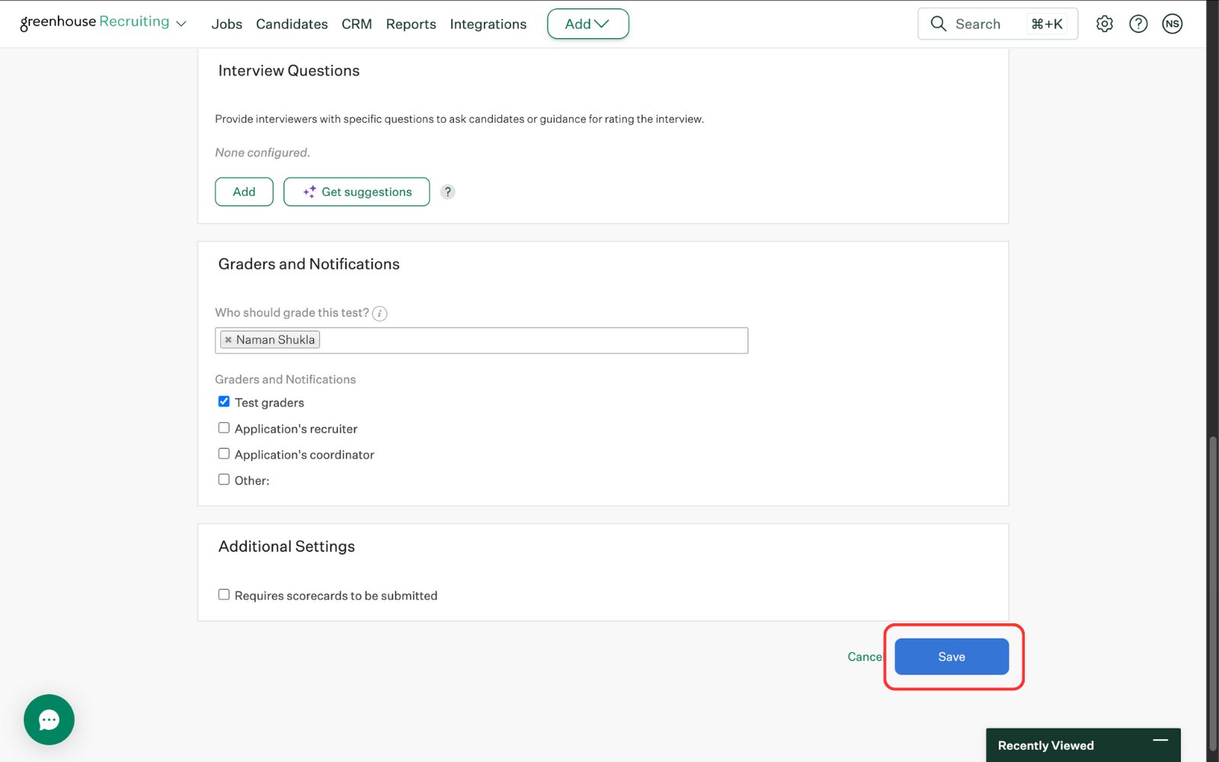
Task: Add an interview question
Action: click(244, 192)
